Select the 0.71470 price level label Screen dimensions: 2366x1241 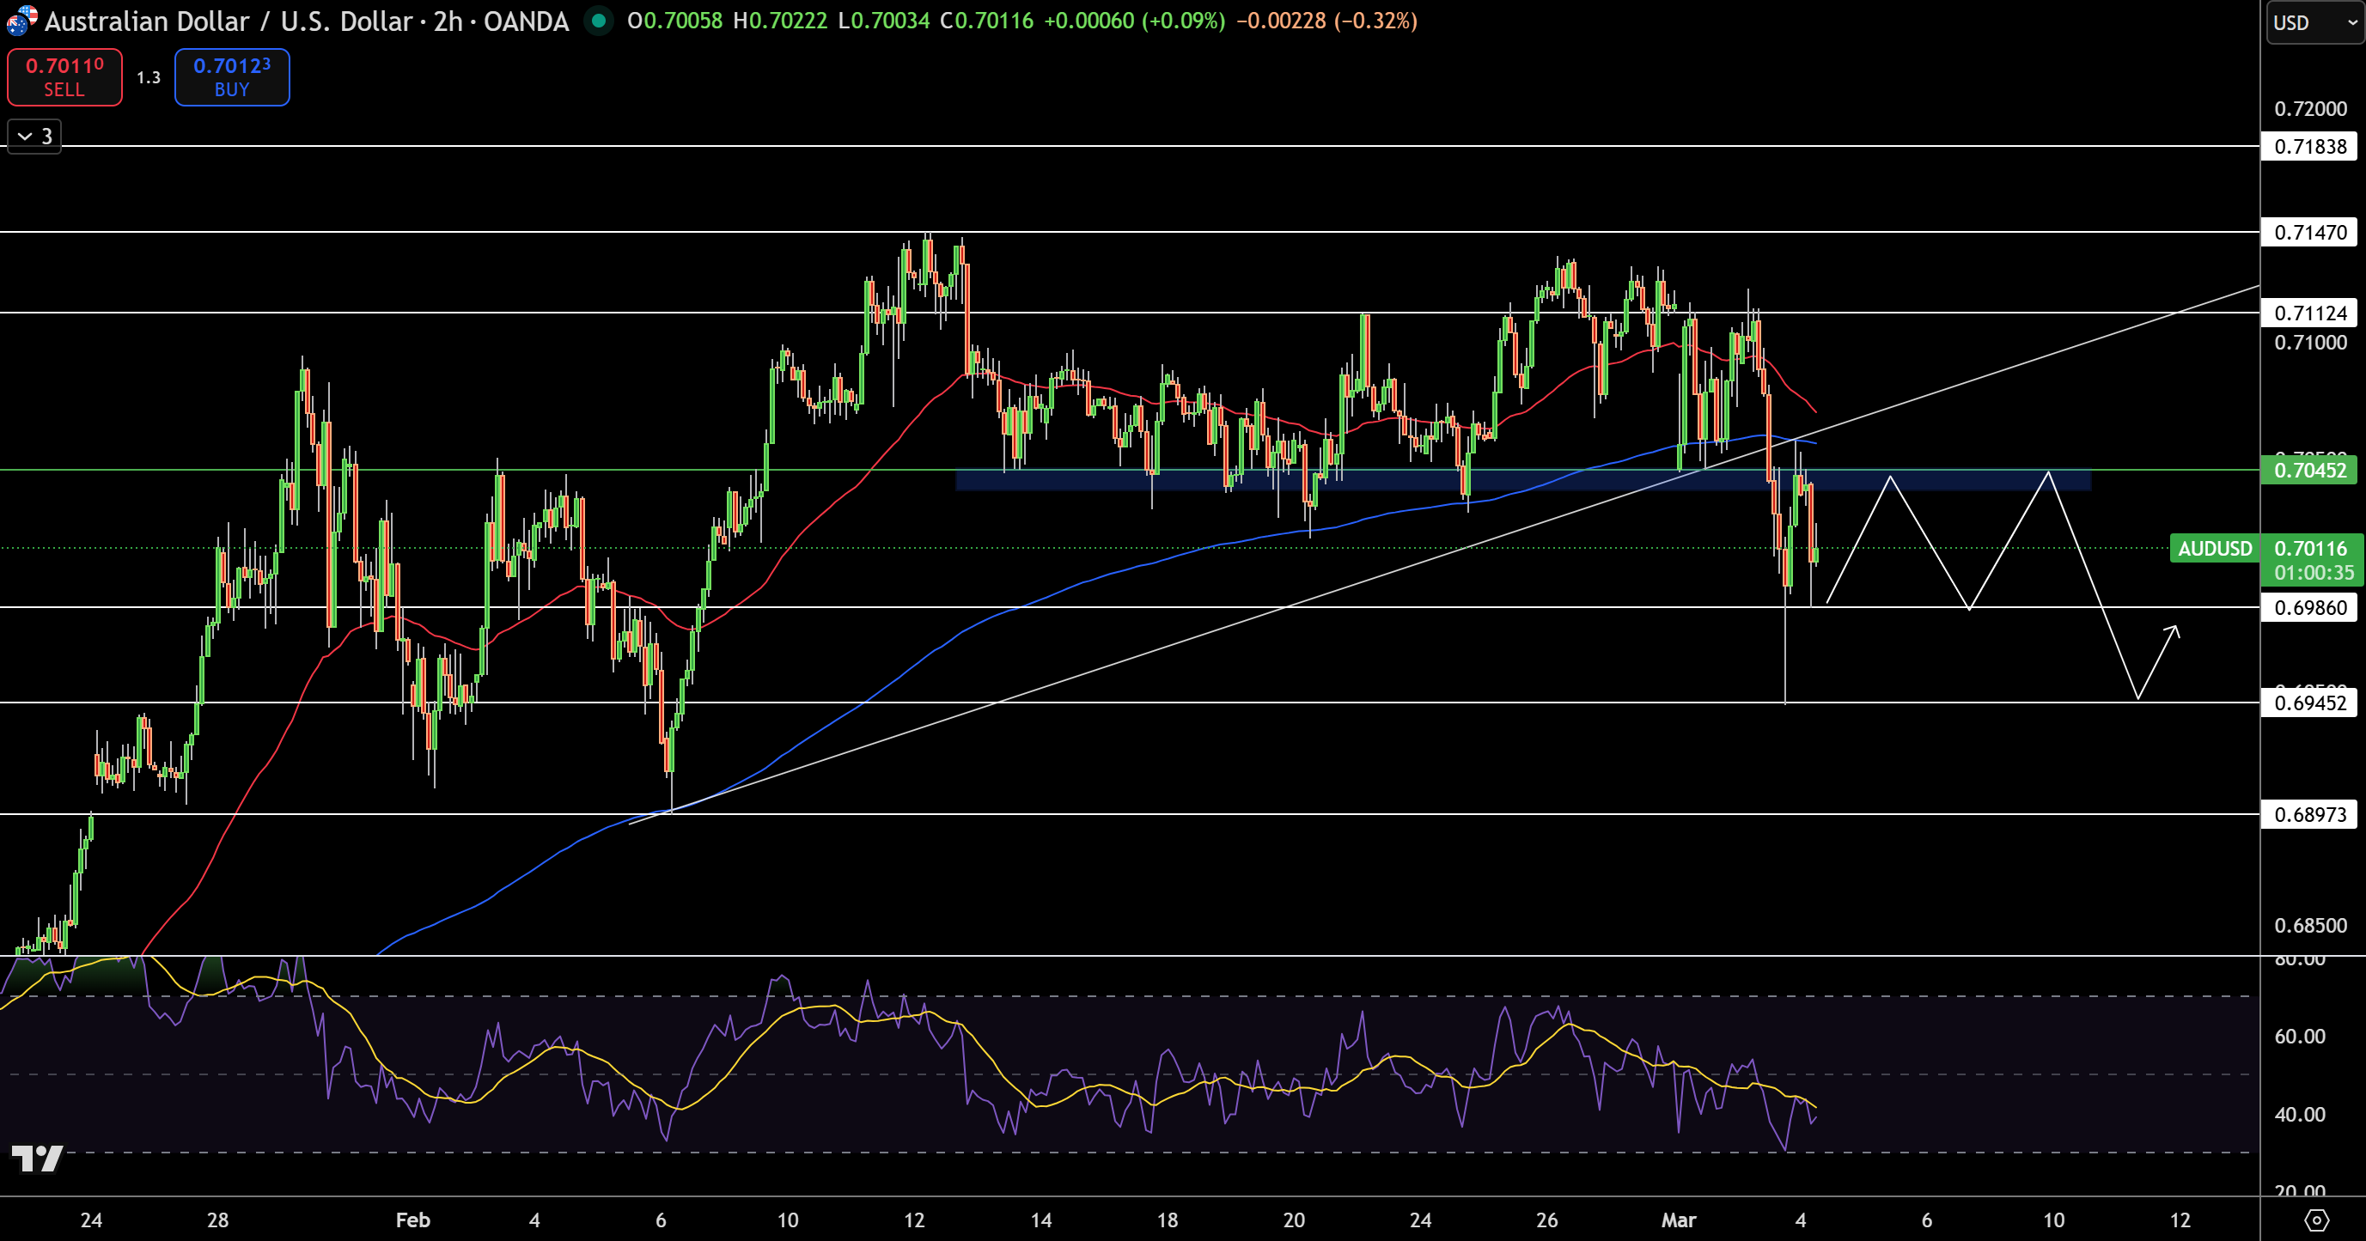(x=2309, y=232)
